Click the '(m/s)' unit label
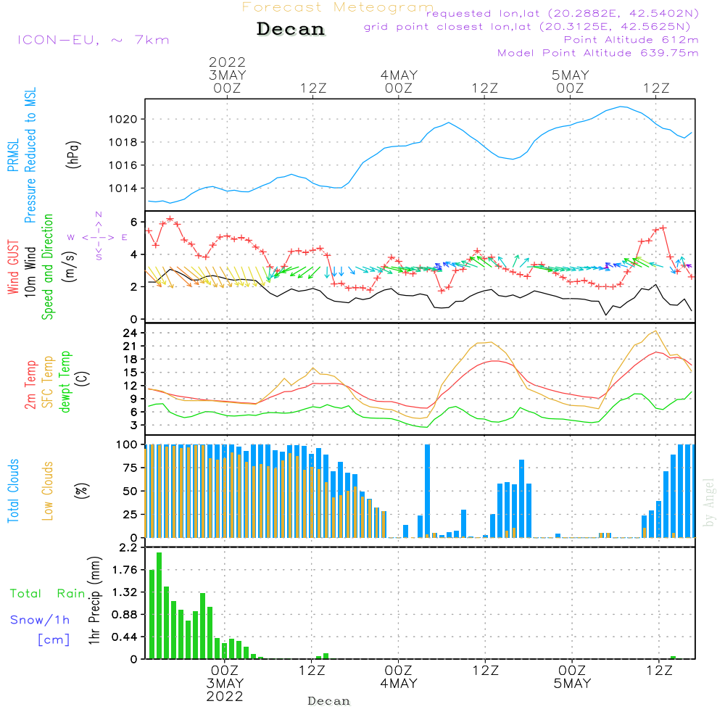Screen dimensions: 725x725 [x=70, y=267]
